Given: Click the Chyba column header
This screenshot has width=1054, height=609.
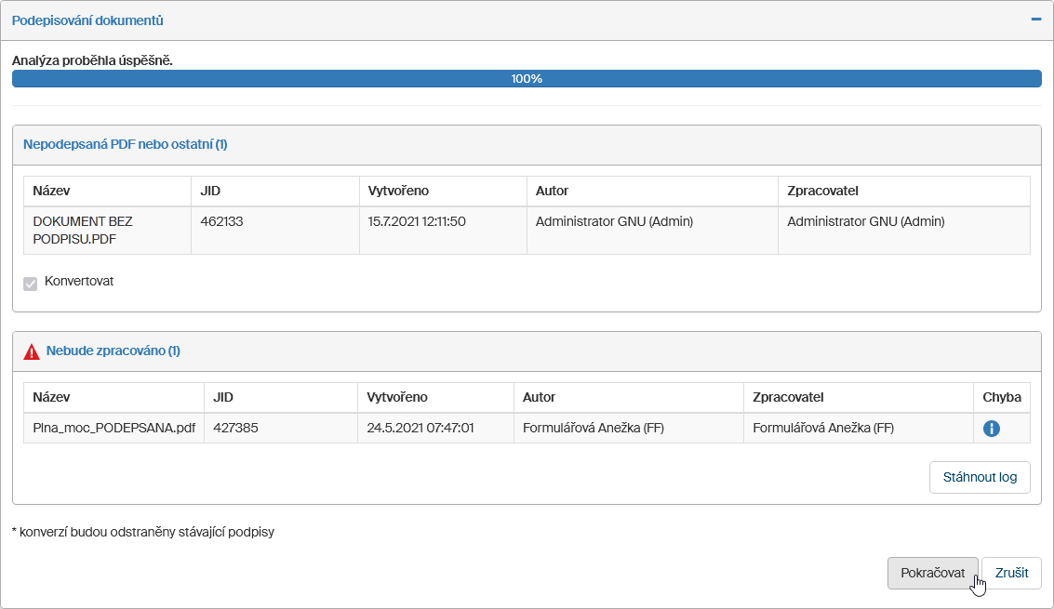Looking at the screenshot, I should point(1001,397).
